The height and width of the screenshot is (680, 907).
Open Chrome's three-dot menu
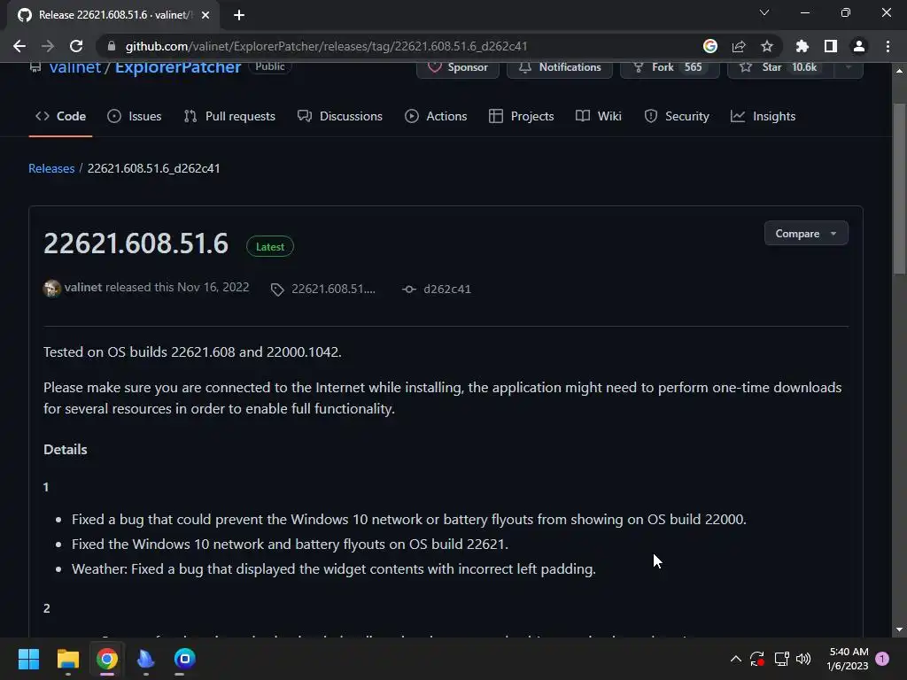pos(888,46)
